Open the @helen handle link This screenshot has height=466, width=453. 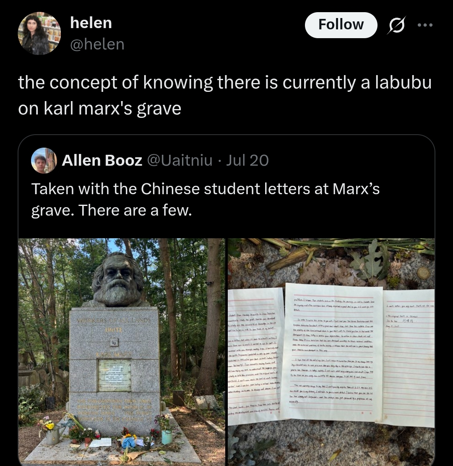97,44
